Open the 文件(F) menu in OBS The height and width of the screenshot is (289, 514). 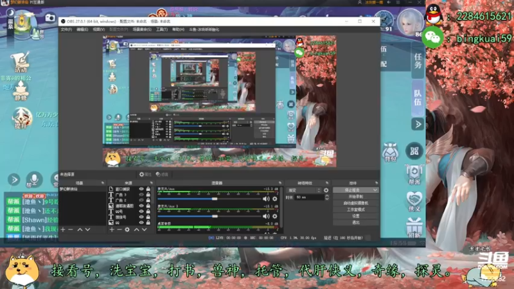coord(66,30)
